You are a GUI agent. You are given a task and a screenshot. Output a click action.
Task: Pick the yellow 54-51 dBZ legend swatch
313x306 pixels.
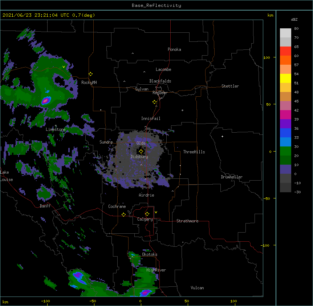click(285, 78)
